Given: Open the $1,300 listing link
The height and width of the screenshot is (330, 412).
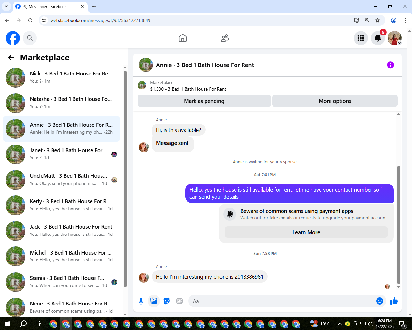Looking at the screenshot, I should [188, 89].
